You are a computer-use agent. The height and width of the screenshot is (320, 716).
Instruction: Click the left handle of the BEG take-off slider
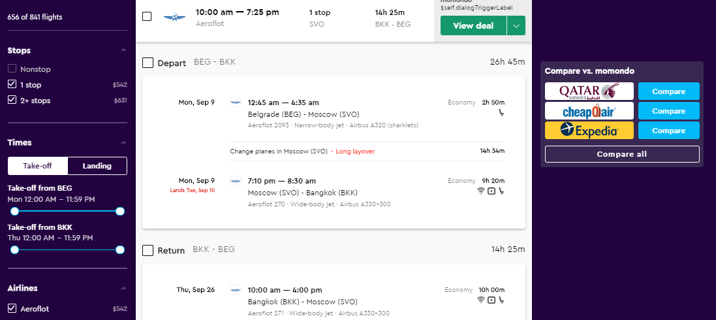pos(14,211)
